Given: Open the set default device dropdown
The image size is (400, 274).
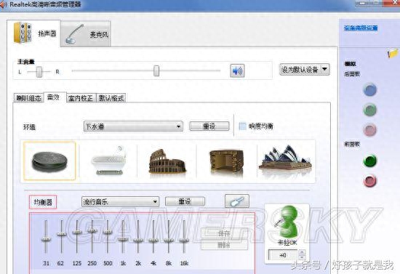Looking at the screenshot, I should [x=305, y=69].
